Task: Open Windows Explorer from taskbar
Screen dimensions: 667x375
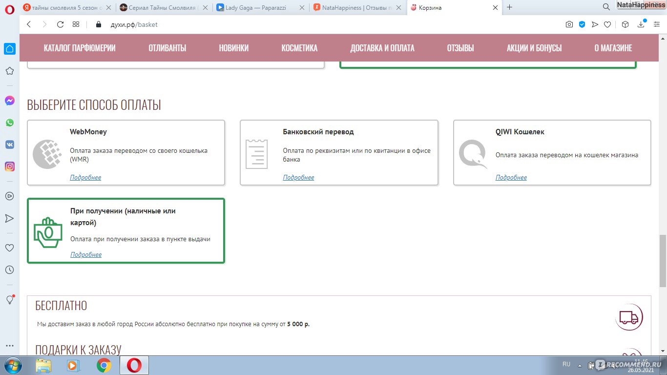Action: tap(43, 365)
